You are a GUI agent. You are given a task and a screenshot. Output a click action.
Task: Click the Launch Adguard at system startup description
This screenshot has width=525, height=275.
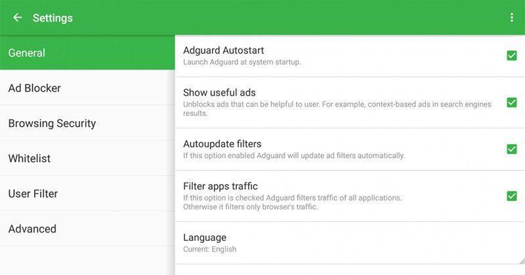point(242,62)
